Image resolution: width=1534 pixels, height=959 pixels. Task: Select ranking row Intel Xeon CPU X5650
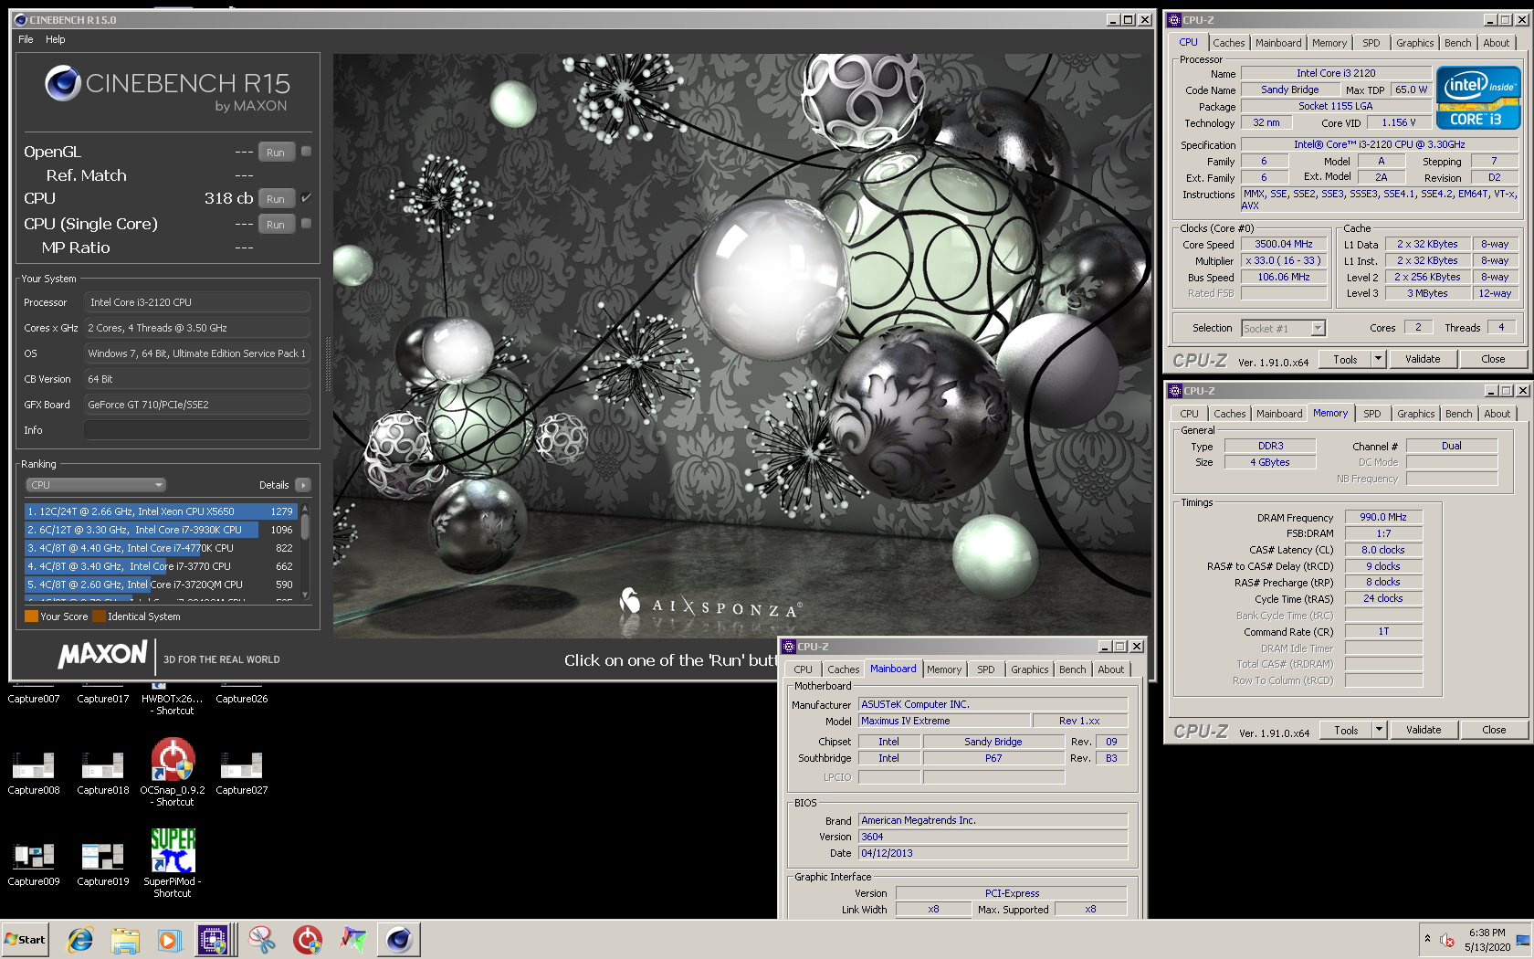tap(161, 511)
